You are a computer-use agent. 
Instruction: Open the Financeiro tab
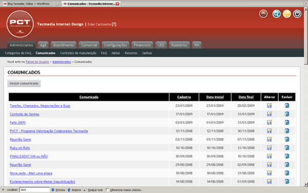pyautogui.click(x=142, y=45)
